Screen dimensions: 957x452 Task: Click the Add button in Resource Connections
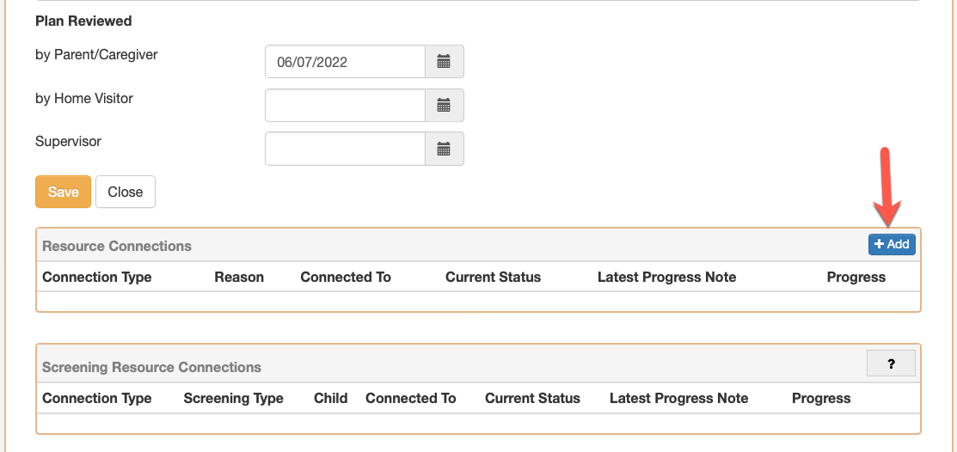[x=892, y=244]
